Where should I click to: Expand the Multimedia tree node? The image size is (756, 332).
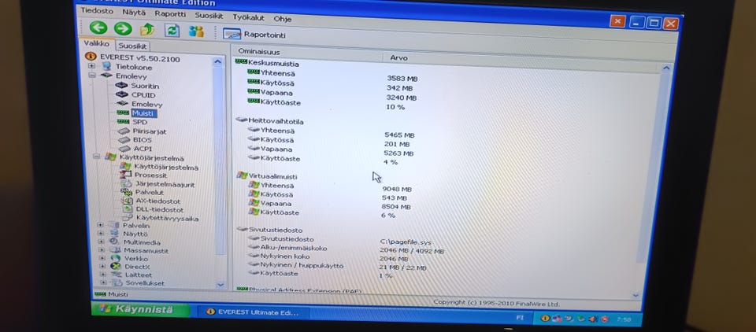click(x=101, y=242)
